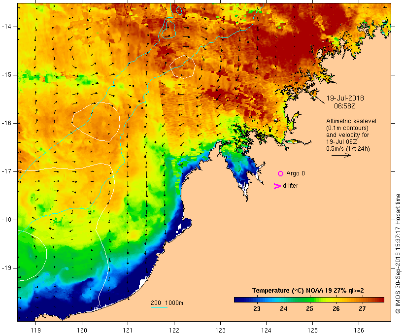Screen dimensions: 404x335
Task: Click the '19-Jul 06Z' caption line
Action: 341,142
